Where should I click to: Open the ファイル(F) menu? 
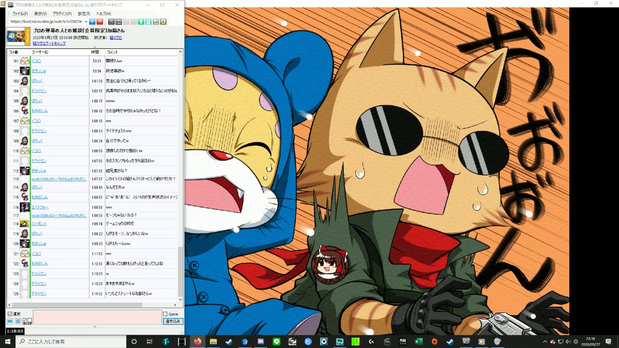(x=20, y=14)
